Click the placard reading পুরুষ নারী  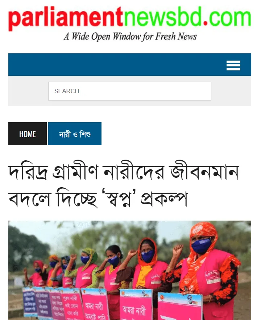tap(71, 304)
